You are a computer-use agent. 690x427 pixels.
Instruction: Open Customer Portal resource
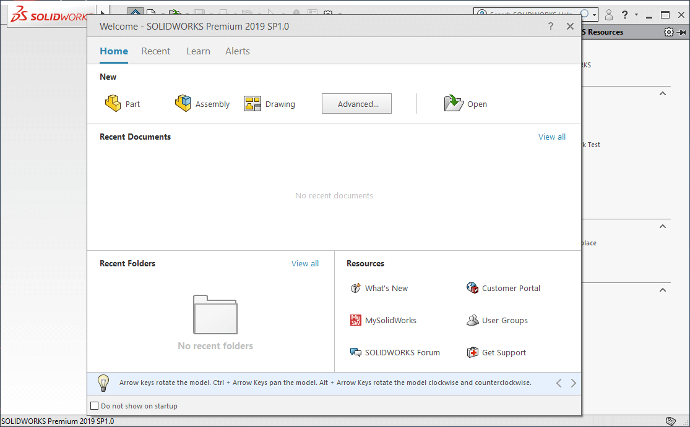[x=503, y=288]
